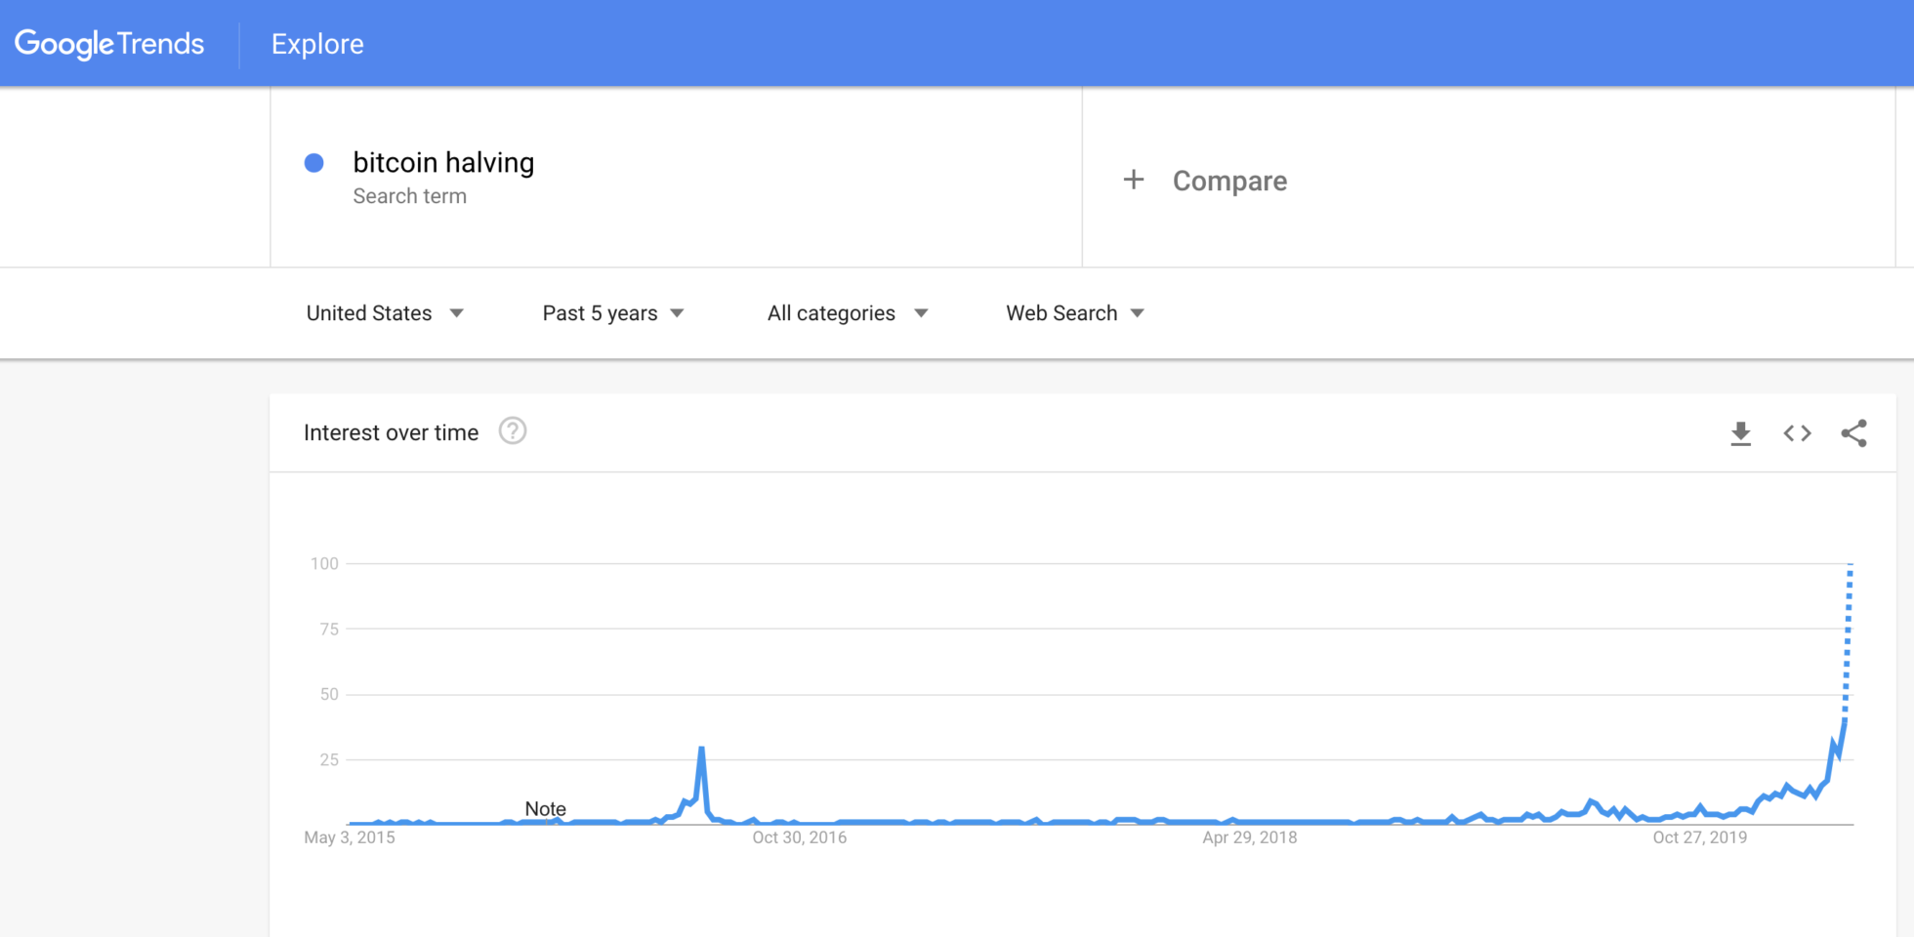Expand the Past 5 years time range
The height and width of the screenshot is (937, 1914).
coord(613,313)
